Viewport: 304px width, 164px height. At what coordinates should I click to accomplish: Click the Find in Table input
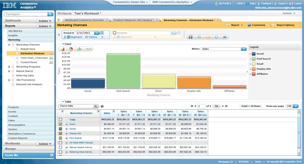[76, 106]
